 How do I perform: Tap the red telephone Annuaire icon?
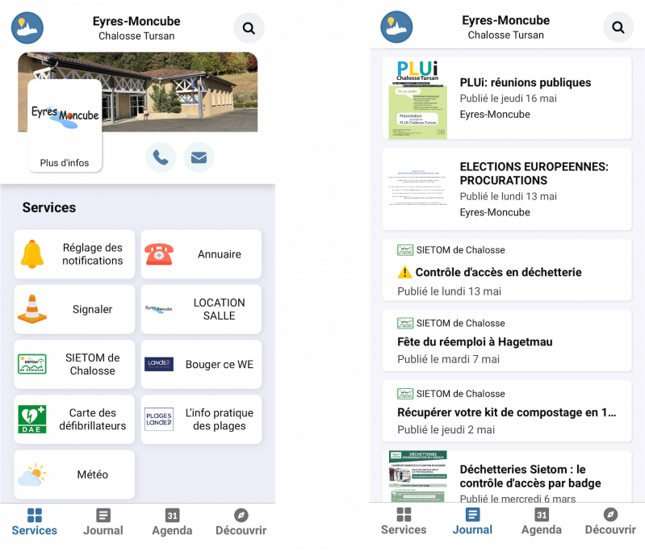pyautogui.click(x=159, y=254)
